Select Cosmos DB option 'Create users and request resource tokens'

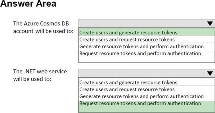(127, 40)
